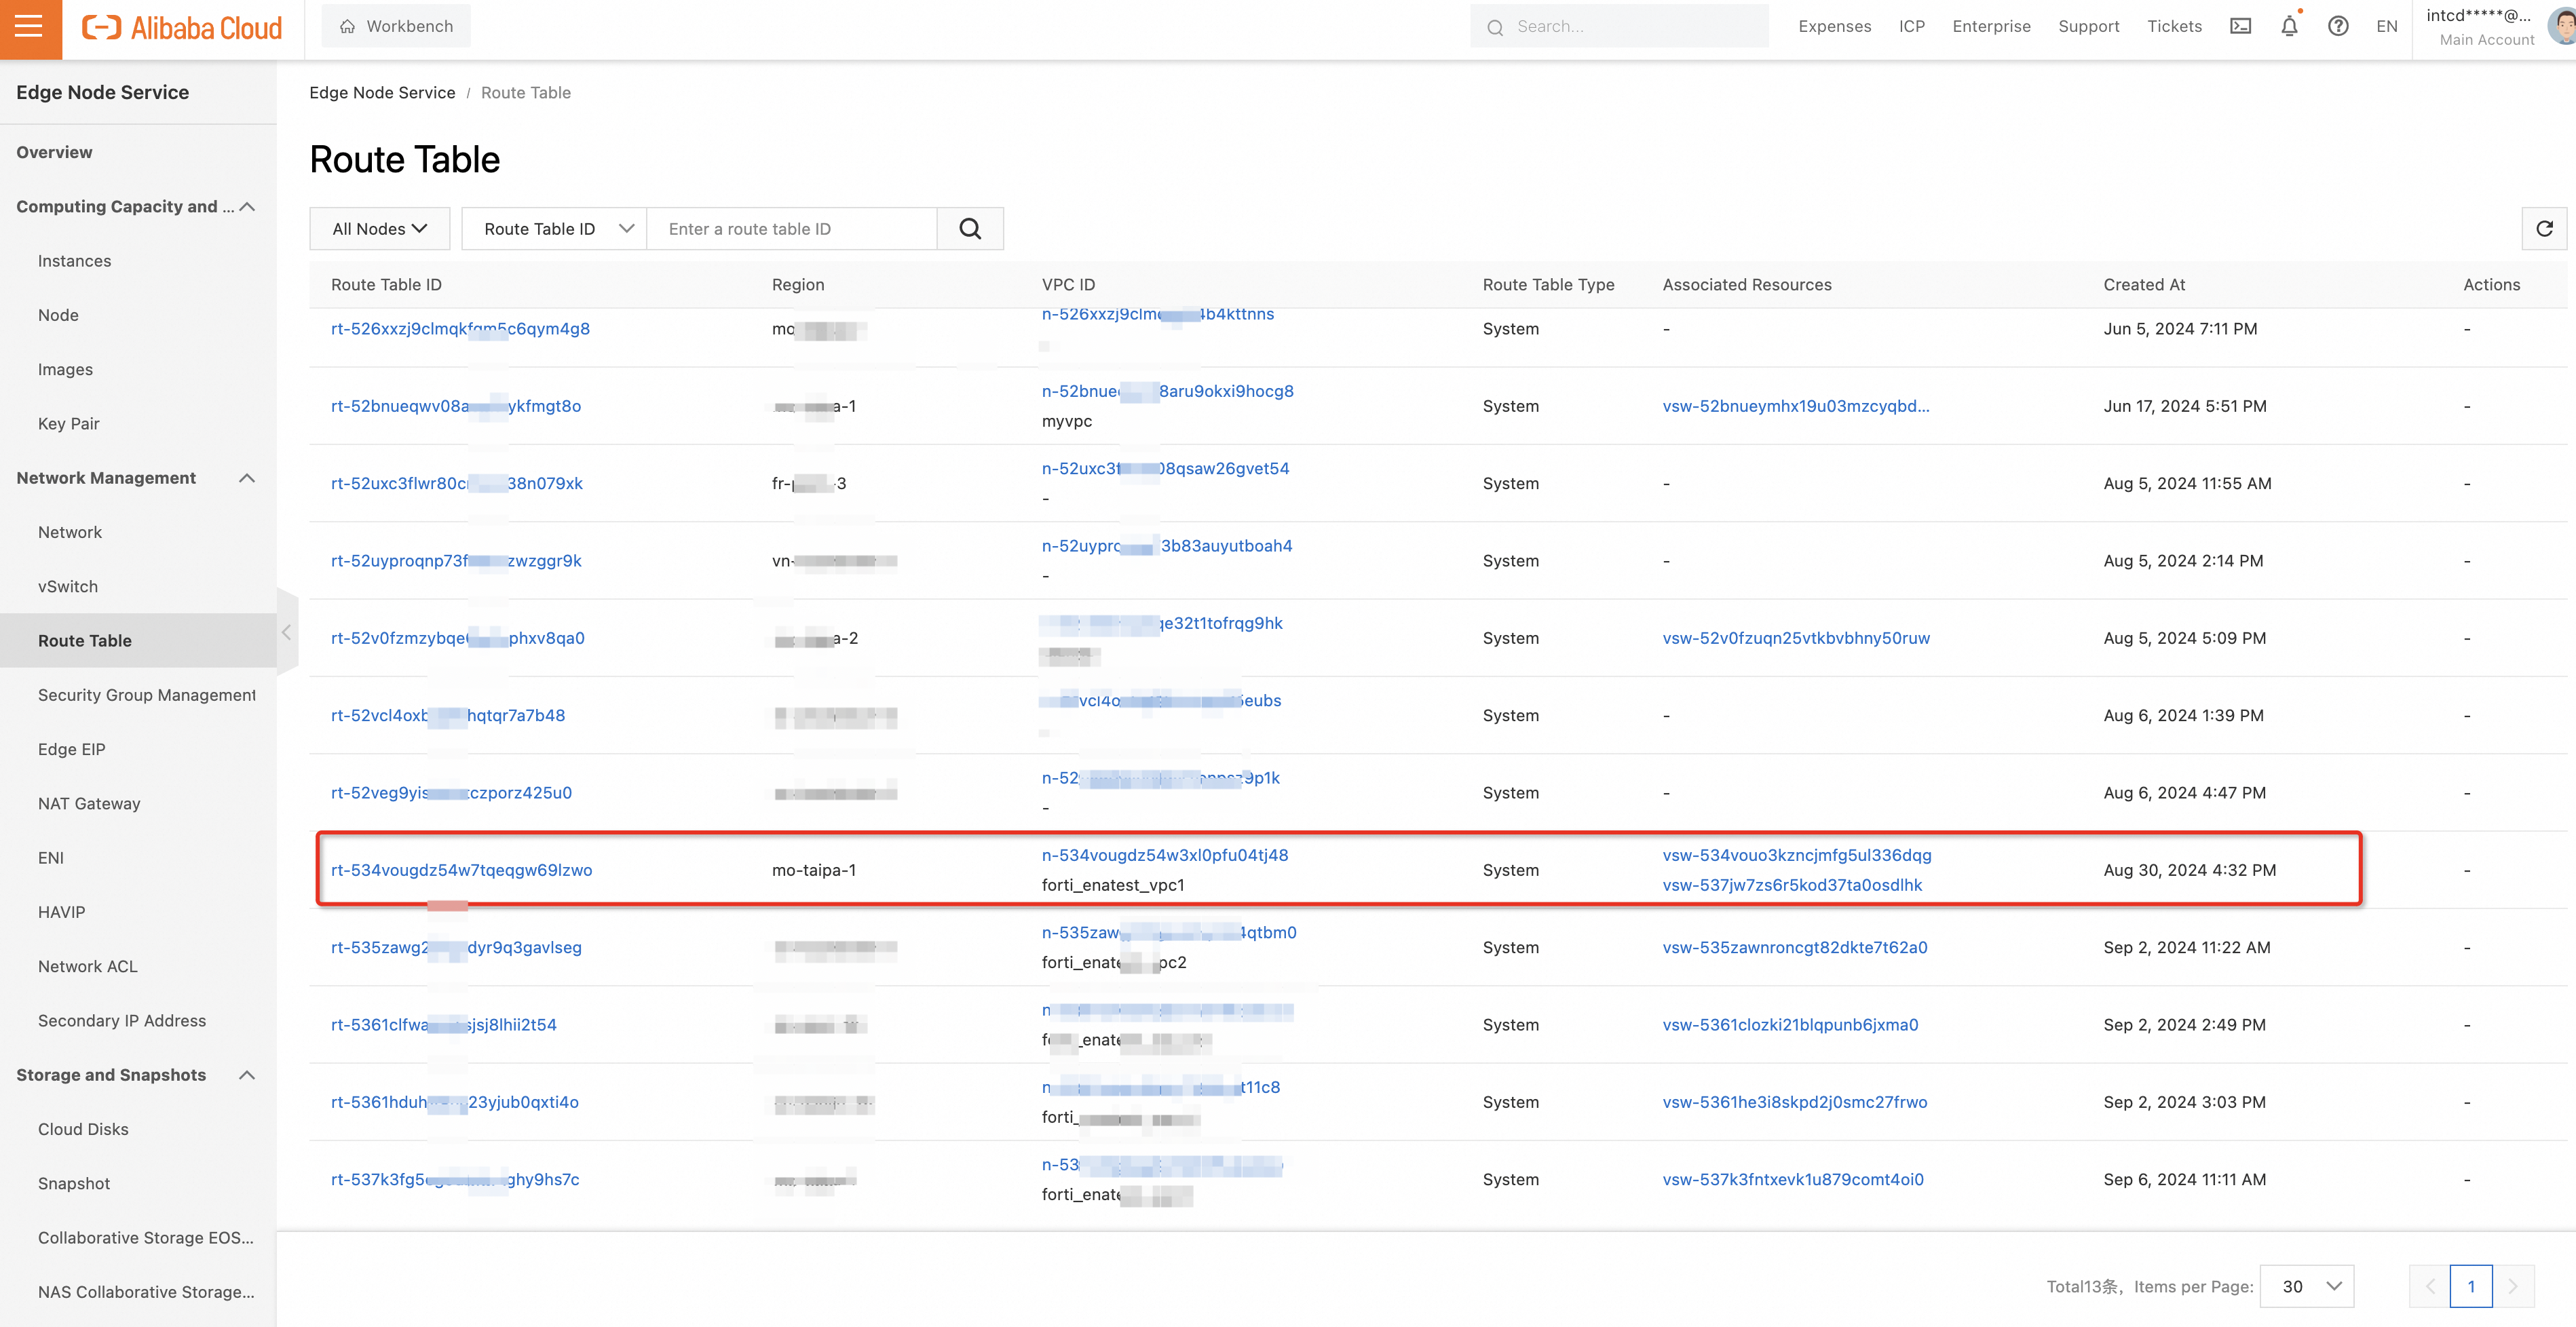This screenshot has width=2576, height=1327.
Task: Open vSwitch vsw-52v0fzuqn25vtkbvbhny50ruw
Action: point(1796,638)
